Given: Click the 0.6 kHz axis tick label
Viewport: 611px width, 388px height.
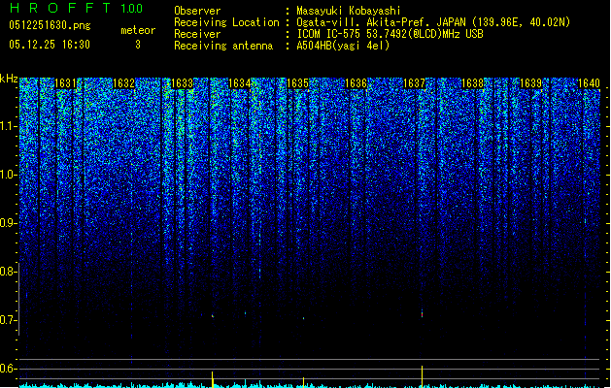Looking at the screenshot, I should coord(8,369).
